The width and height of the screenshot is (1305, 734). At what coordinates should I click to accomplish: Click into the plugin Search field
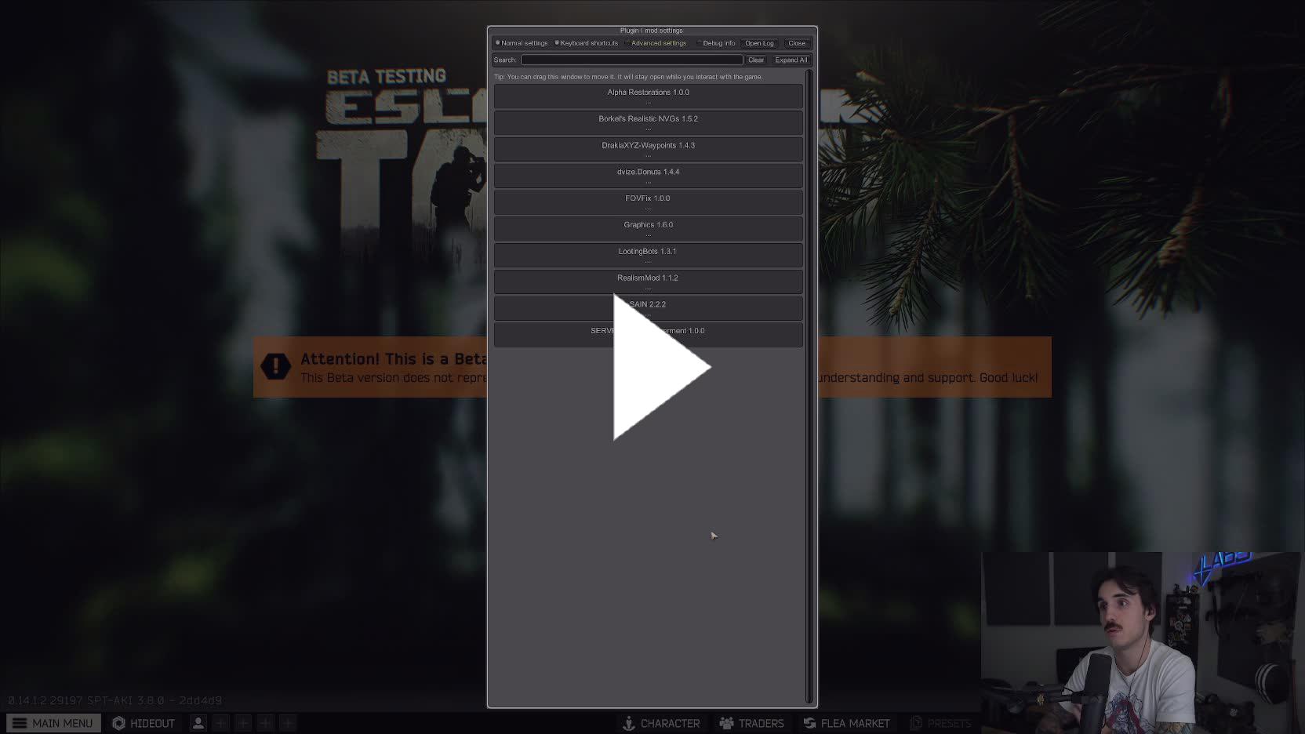[631, 60]
